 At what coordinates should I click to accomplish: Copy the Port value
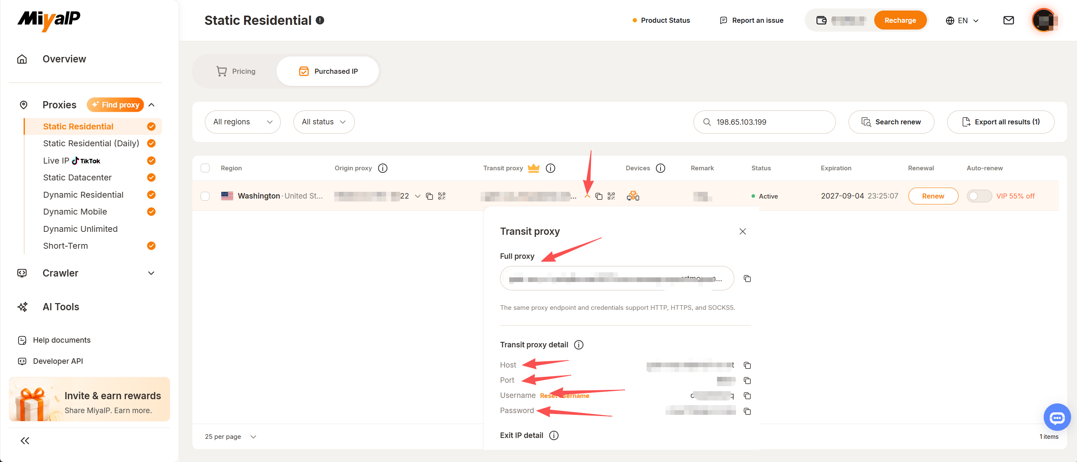tap(747, 381)
